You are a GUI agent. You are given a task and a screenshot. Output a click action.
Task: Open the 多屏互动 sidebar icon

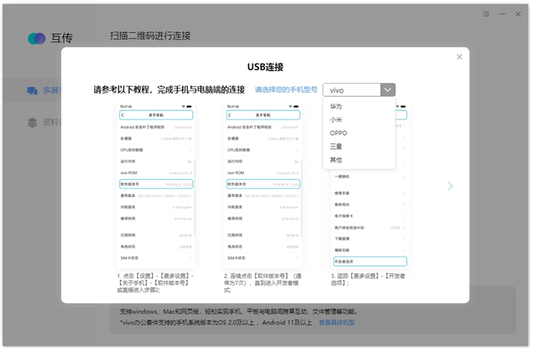coord(32,90)
